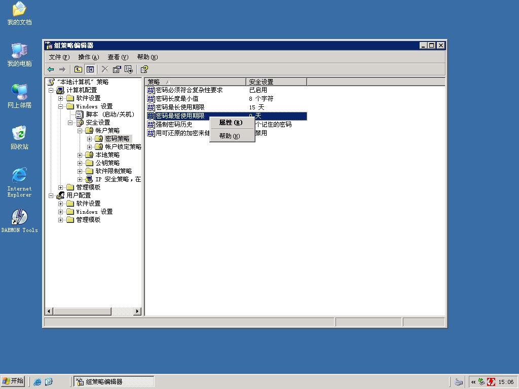Collapse the 帐户策略 tree node
Viewport: 519px width, 389px height.
point(80,131)
